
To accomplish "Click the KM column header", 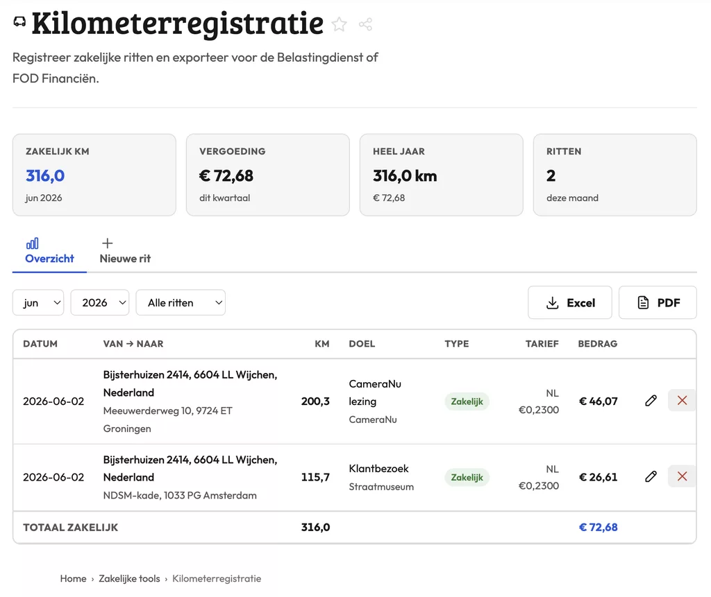I will [322, 344].
